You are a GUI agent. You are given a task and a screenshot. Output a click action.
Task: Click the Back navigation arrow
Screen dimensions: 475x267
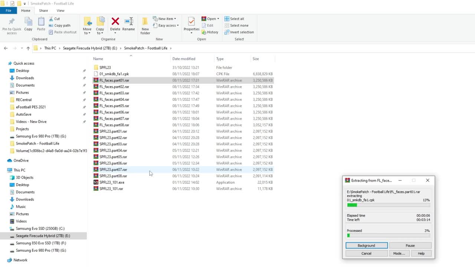6,48
